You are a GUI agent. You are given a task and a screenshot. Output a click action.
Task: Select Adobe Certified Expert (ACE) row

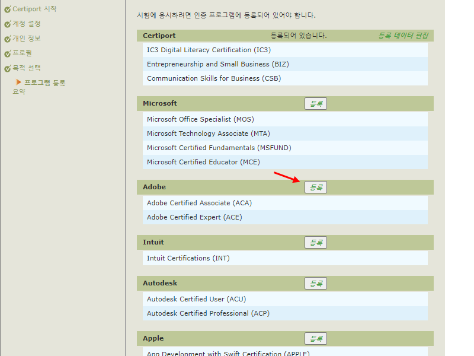coord(285,217)
